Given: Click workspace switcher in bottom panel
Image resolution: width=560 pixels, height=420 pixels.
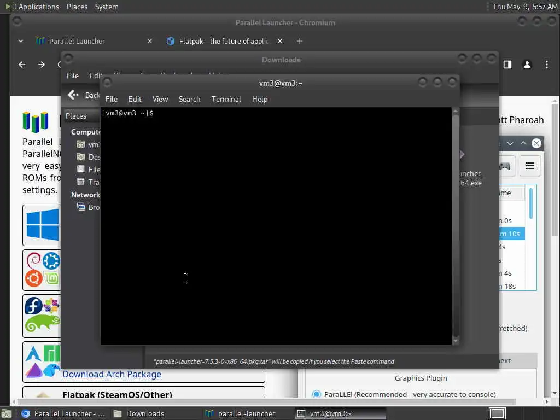Looking at the screenshot, I should 497,413.
